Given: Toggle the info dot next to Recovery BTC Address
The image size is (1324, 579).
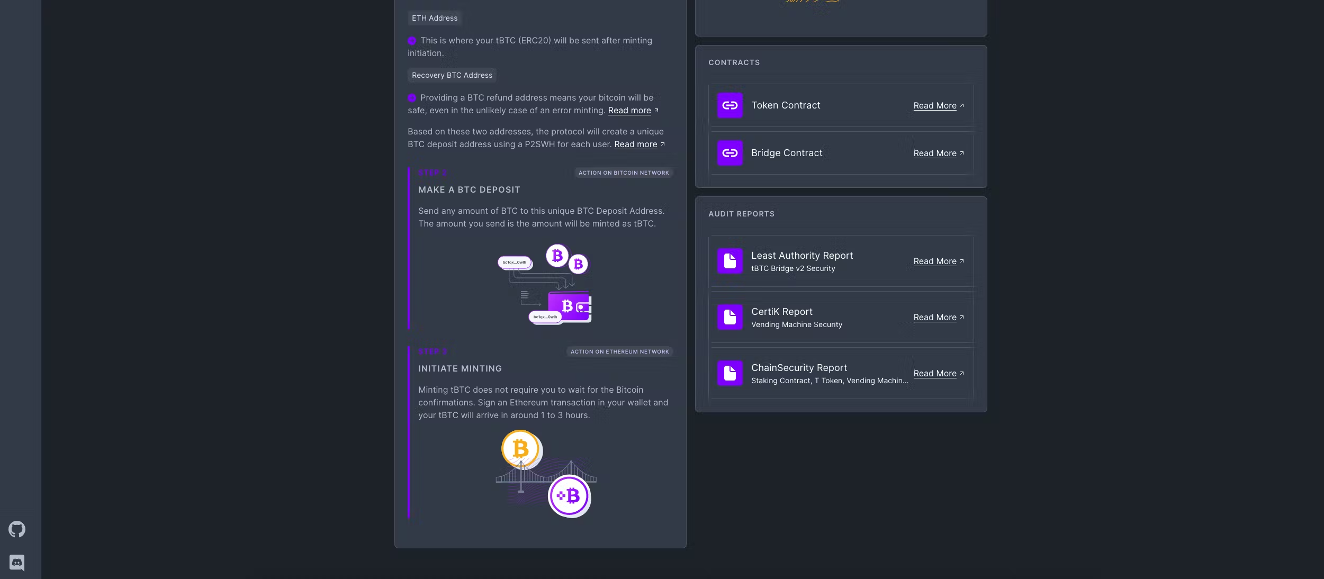Looking at the screenshot, I should pos(413,97).
